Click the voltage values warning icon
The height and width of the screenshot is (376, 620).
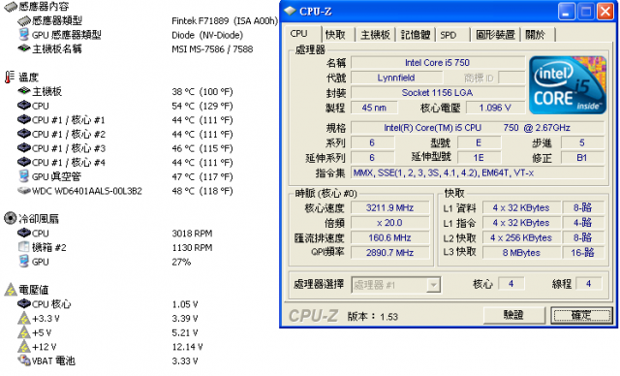point(11,290)
